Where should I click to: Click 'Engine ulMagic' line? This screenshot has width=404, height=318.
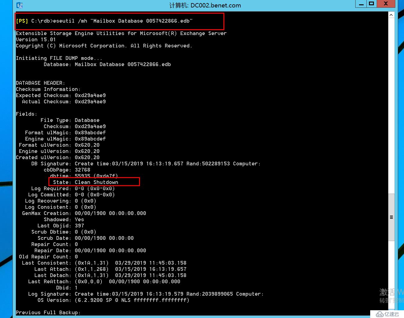(65, 139)
